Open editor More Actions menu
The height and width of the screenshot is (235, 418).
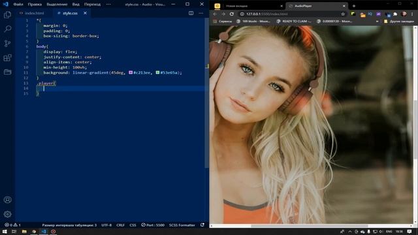pos(201,13)
